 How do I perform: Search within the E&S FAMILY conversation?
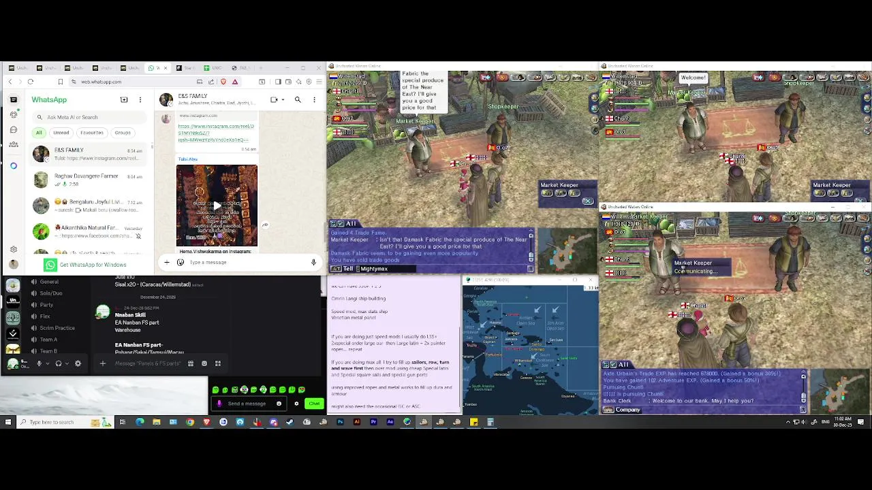[298, 99]
